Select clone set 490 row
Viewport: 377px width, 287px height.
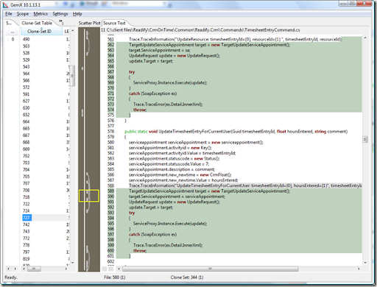(x=46, y=39)
